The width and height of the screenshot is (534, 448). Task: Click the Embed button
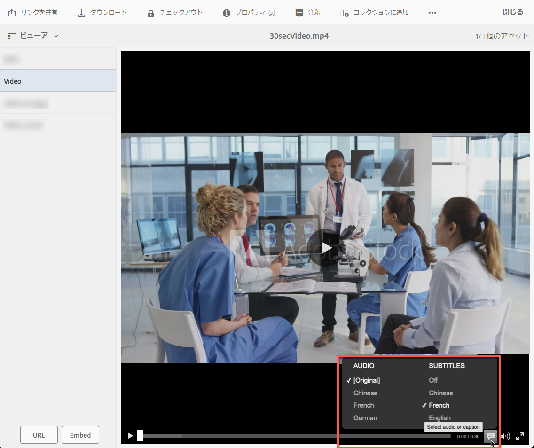(x=80, y=435)
